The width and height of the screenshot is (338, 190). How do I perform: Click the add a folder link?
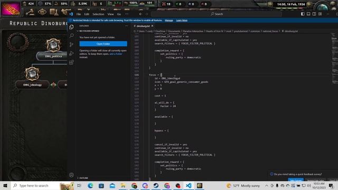click(x=116, y=54)
